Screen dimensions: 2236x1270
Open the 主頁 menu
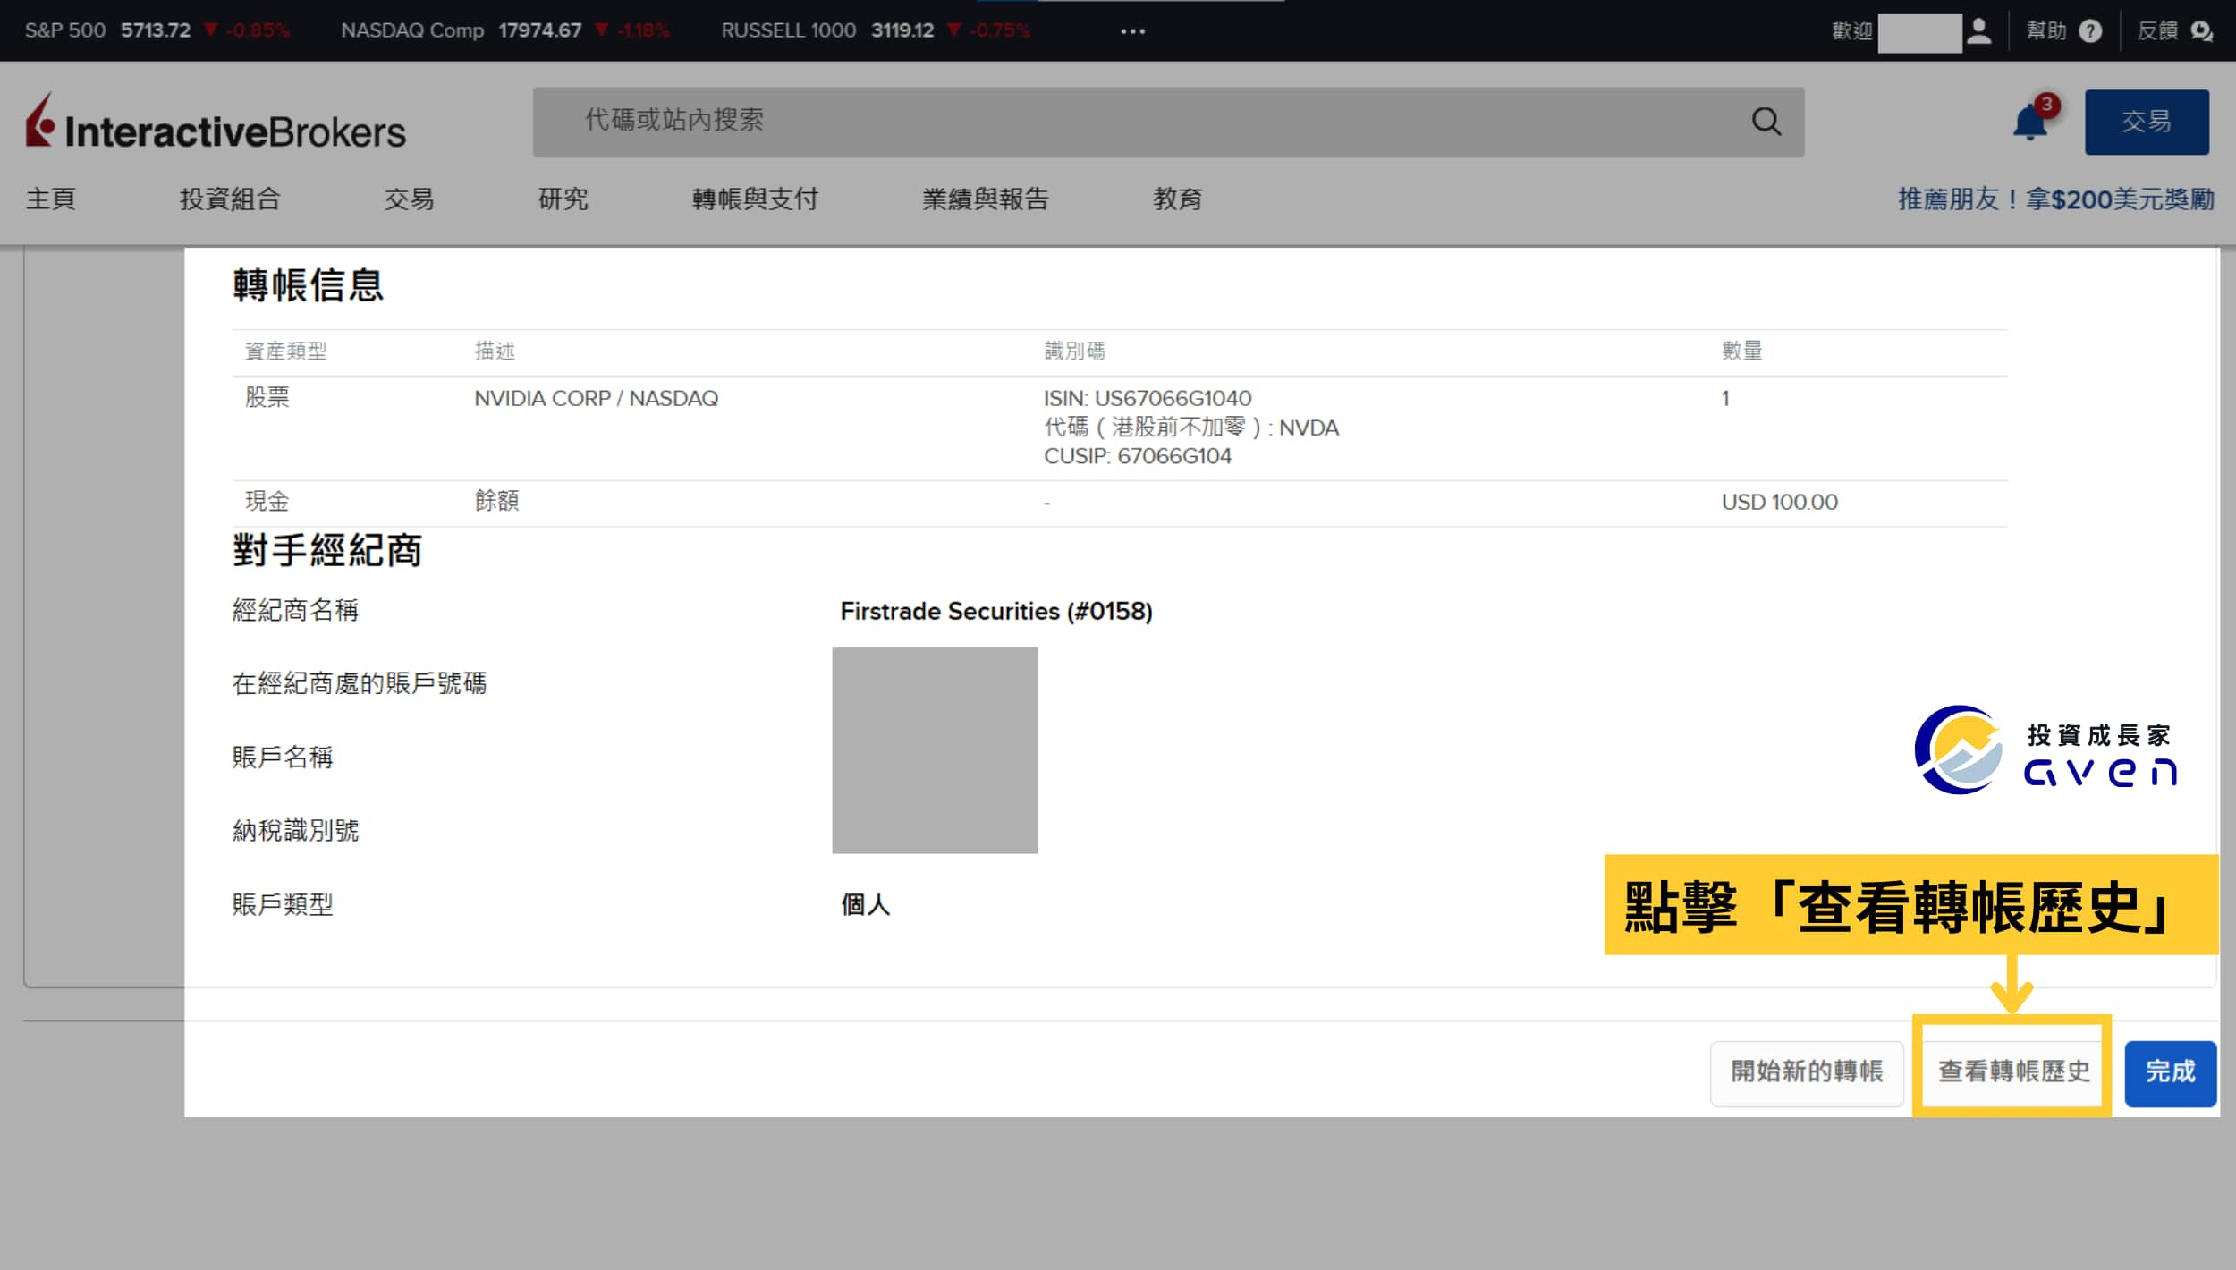click(x=51, y=199)
